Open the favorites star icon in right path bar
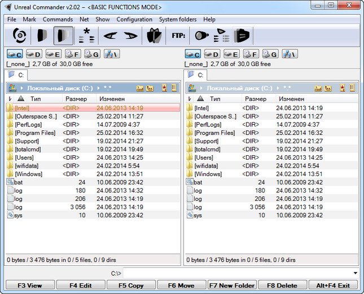Viewport: 364px width, 294px height. pos(343,88)
